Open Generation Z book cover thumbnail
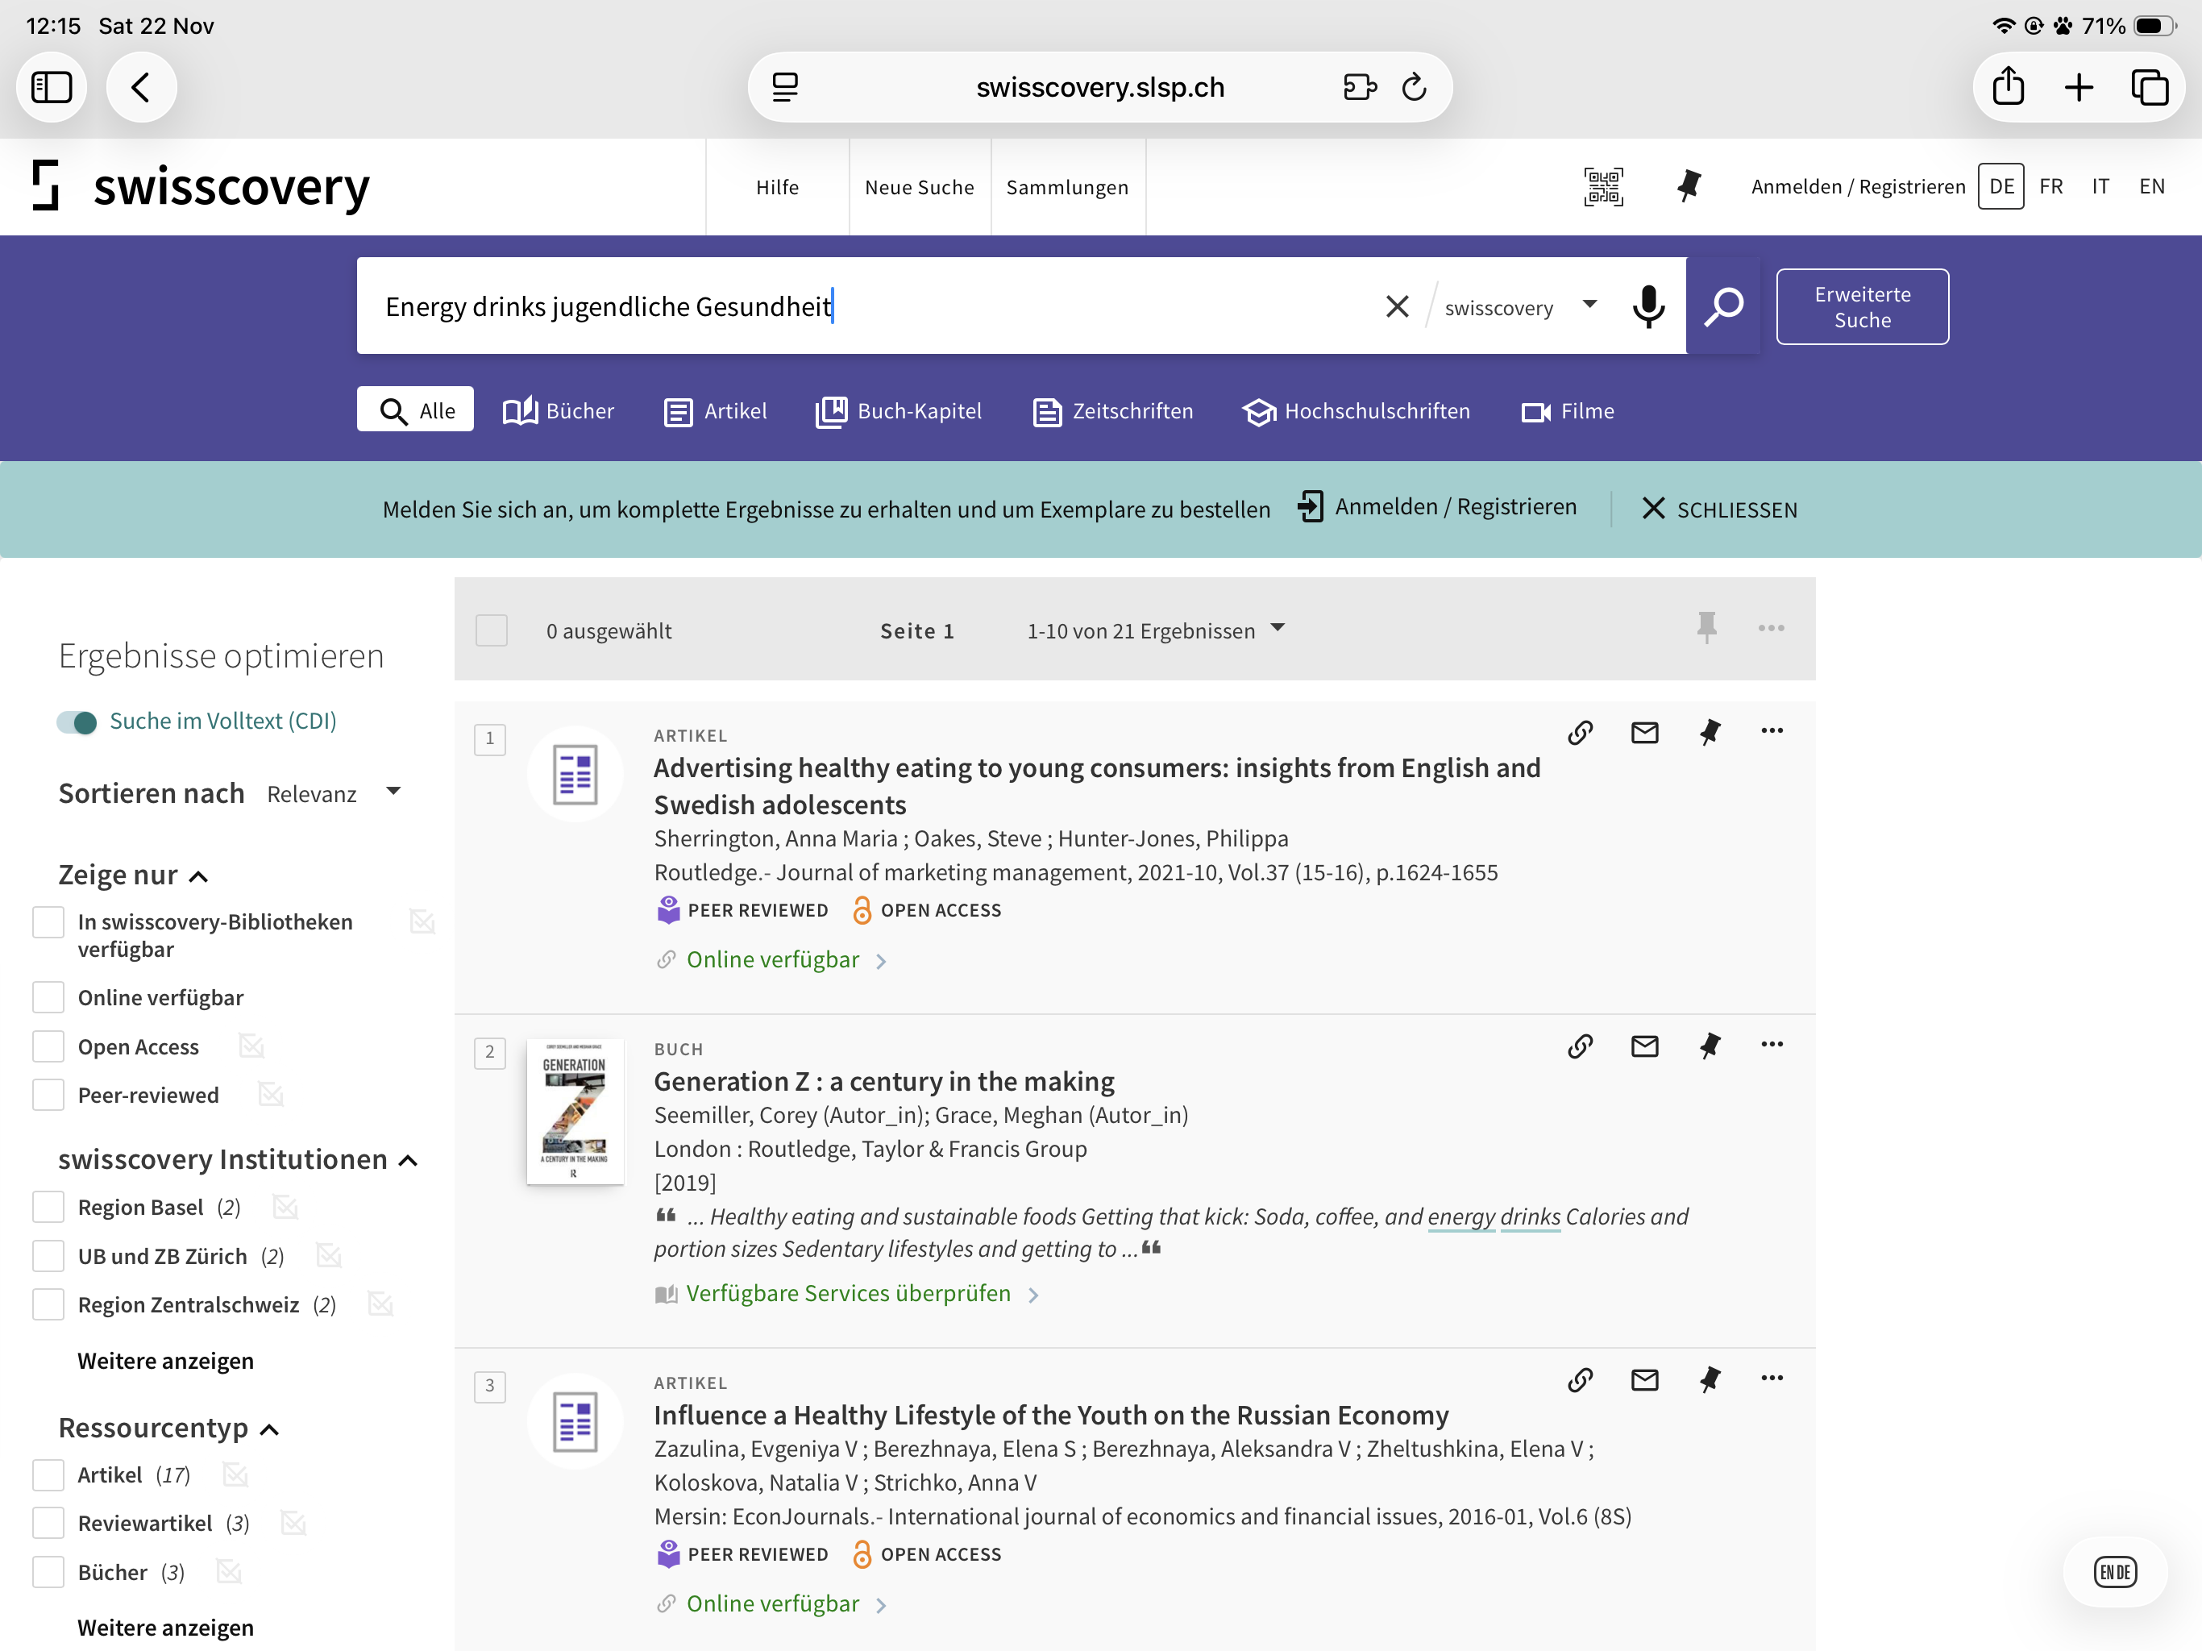2202x1651 pixels. 575,1110
